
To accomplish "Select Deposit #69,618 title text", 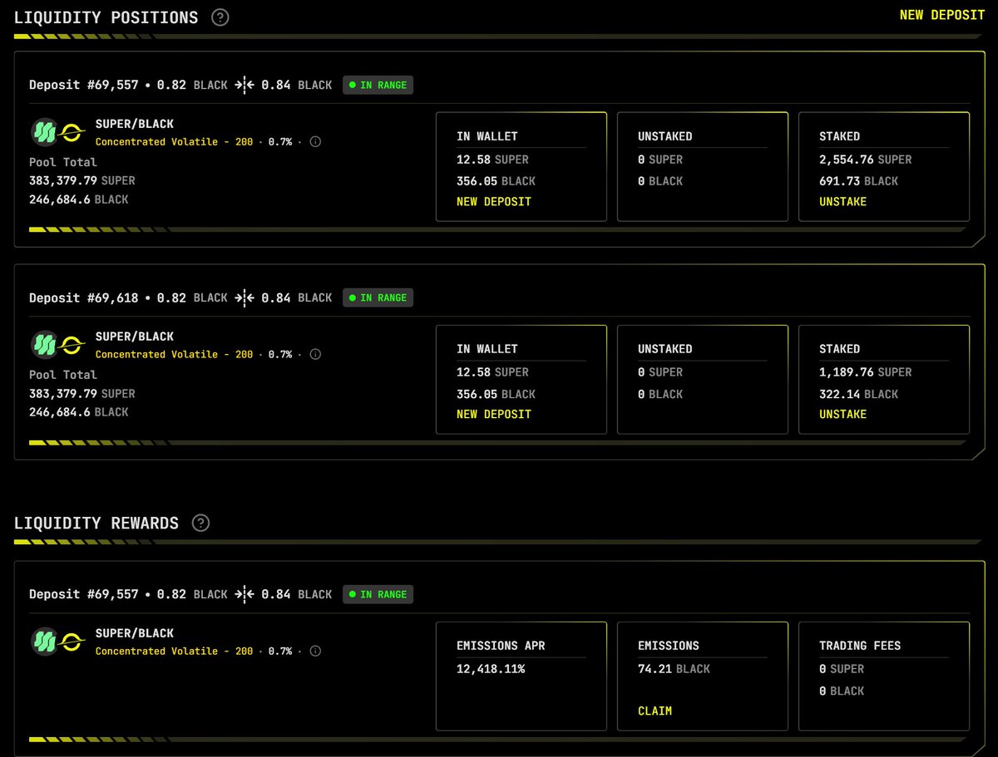I will pos(84,297).
